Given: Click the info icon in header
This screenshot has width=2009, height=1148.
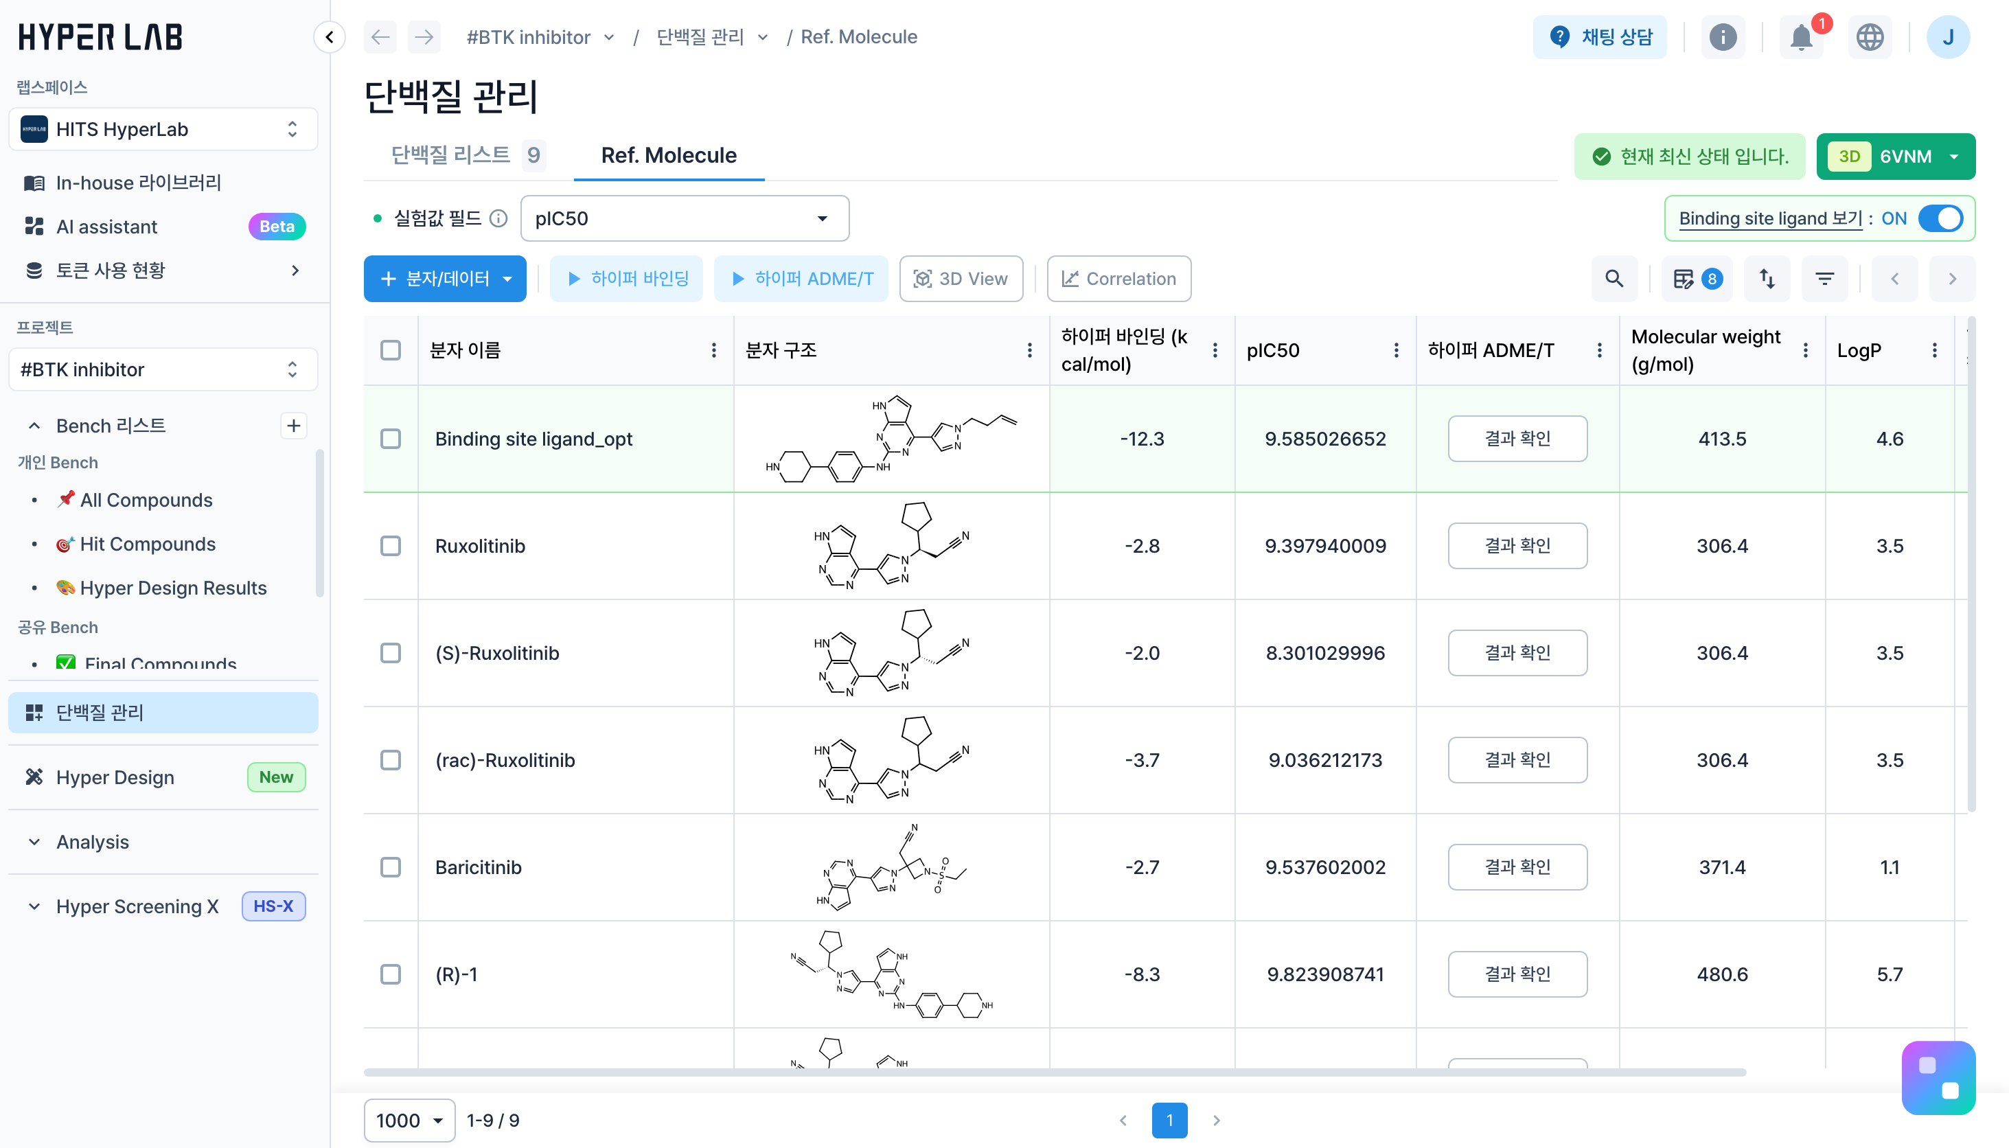Looking at the screenshot, I should point(1723,37).
